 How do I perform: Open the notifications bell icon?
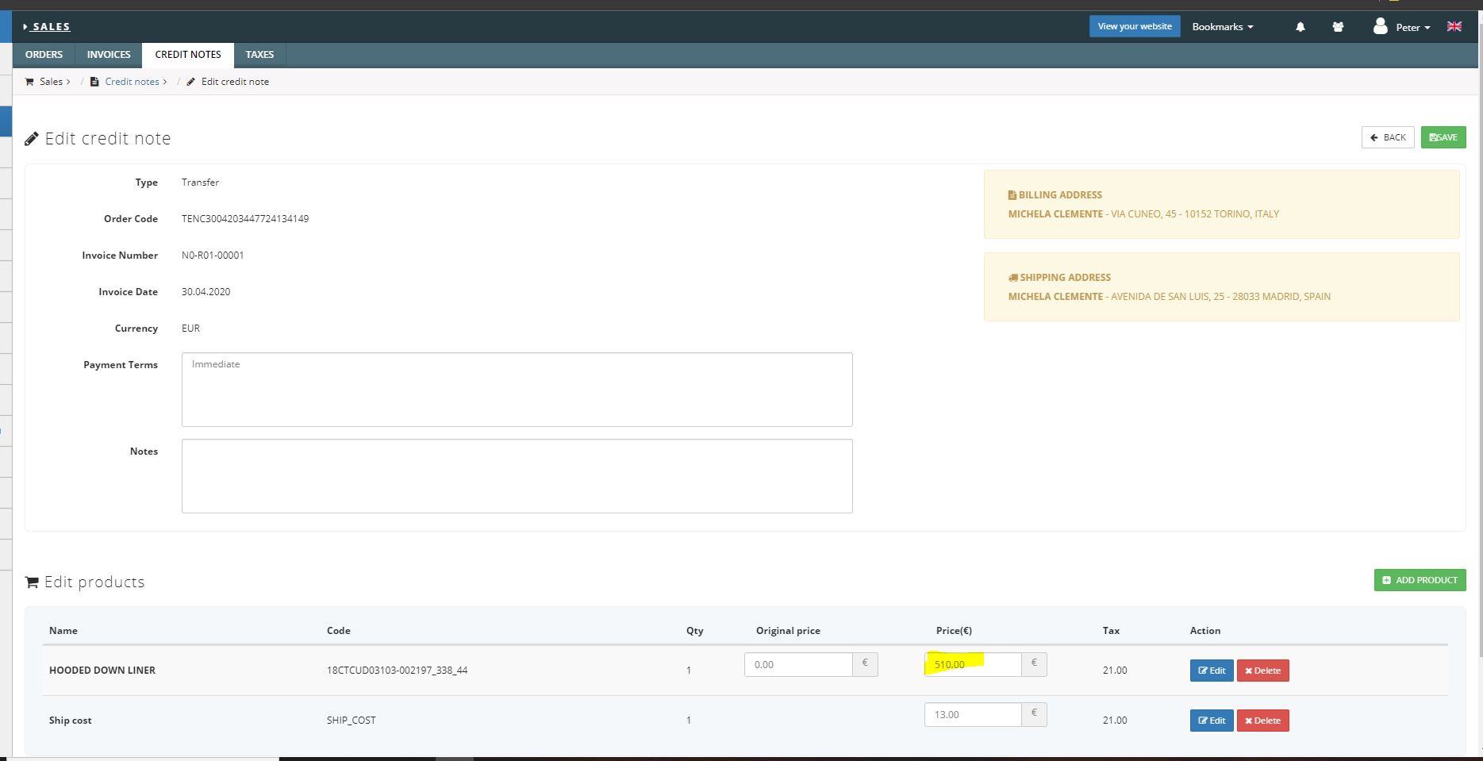click(x=1300, y=27)
